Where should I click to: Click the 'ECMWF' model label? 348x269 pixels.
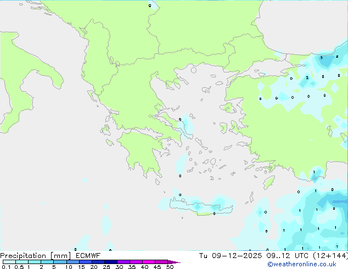coord(88,255)
